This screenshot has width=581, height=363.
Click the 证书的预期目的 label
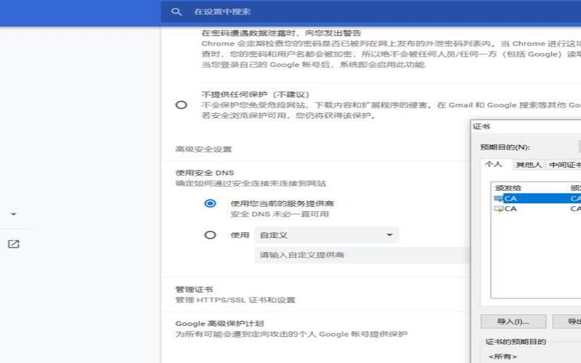[x=516, y=341]
